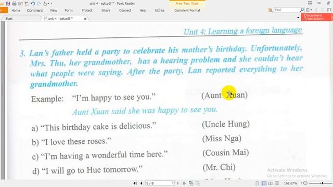
Task: Select continuous page view mode
Action: click(264, 183)
